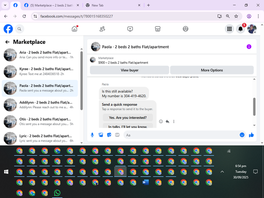Click the View buyer button
264x198 pixels.
[x=129, y=70]
